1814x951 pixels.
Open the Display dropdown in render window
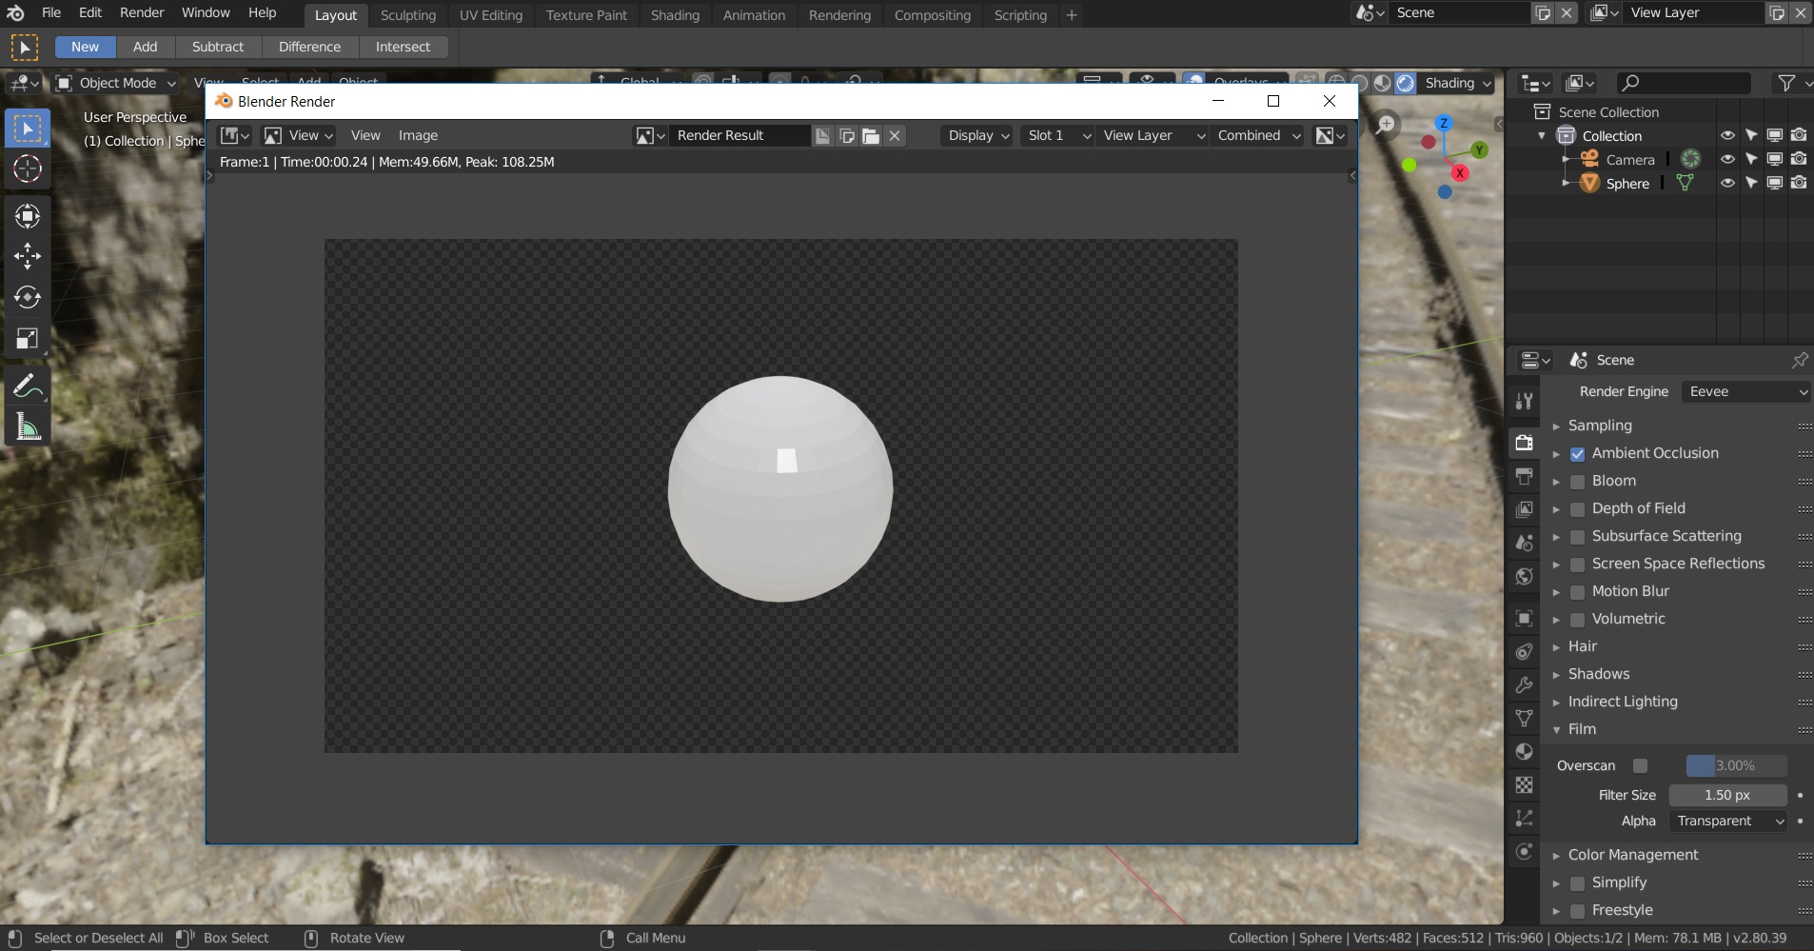[x=978, y=135]
